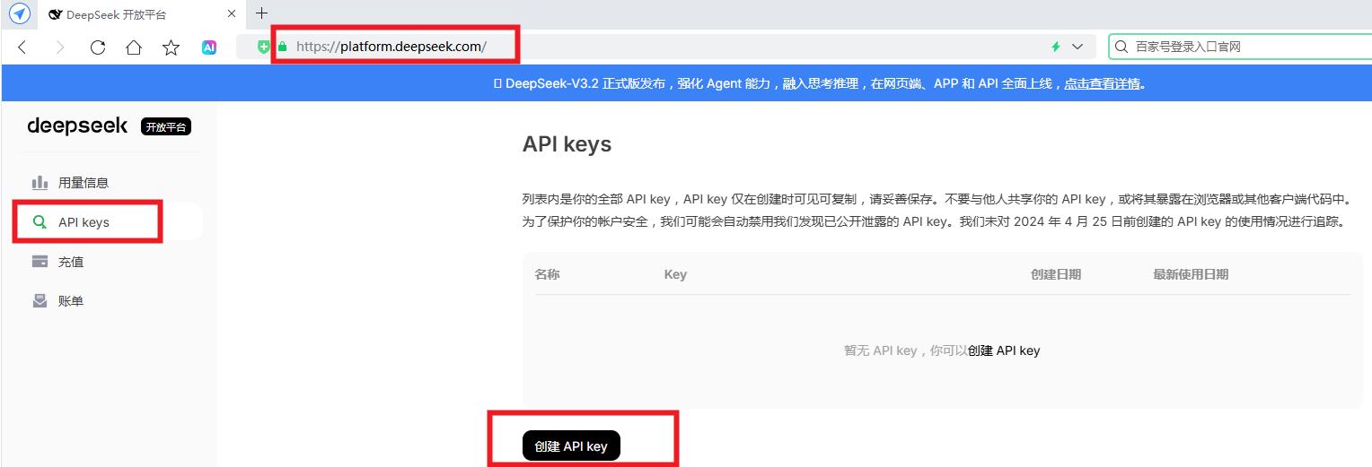Close the DeepSeek 开放平台 tab
The height and width of the screenshot is (467, 1372).
pyautogui.click(x=232, y=14)
